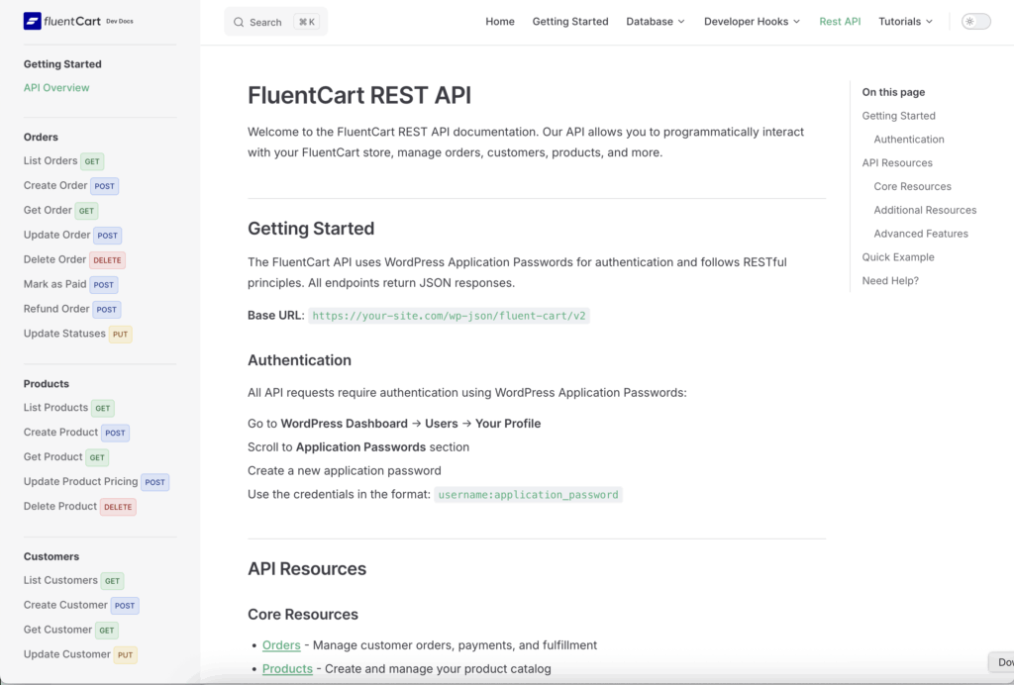Open the Developer Hooks dropdown
The height and width of the screenshot is (685, 1014).
(752, 22)
